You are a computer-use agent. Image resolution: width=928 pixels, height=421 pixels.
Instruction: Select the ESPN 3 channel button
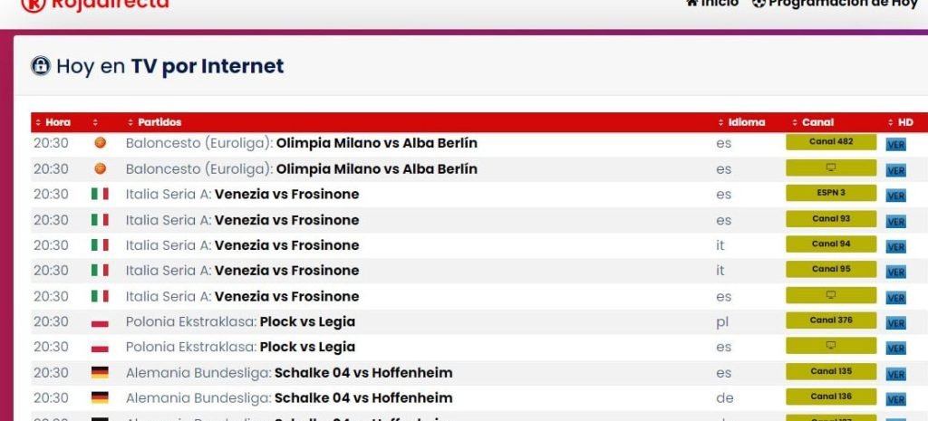tap(830, 193)
